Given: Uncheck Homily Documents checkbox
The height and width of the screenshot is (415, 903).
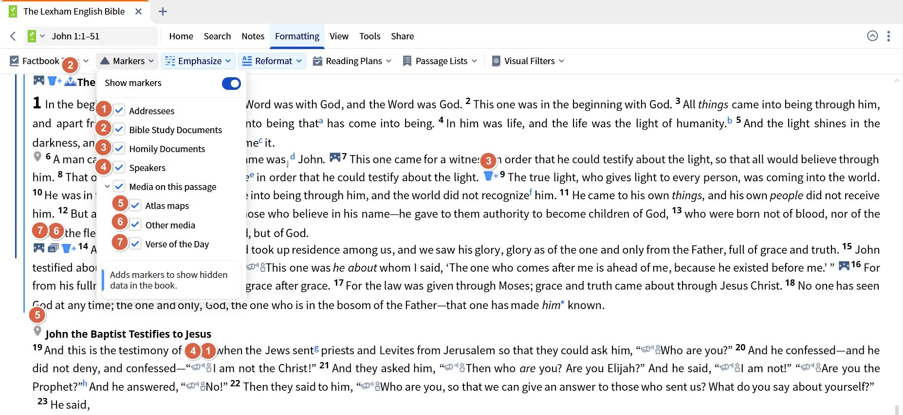Looking at the screenshot, I should (119, 148).
